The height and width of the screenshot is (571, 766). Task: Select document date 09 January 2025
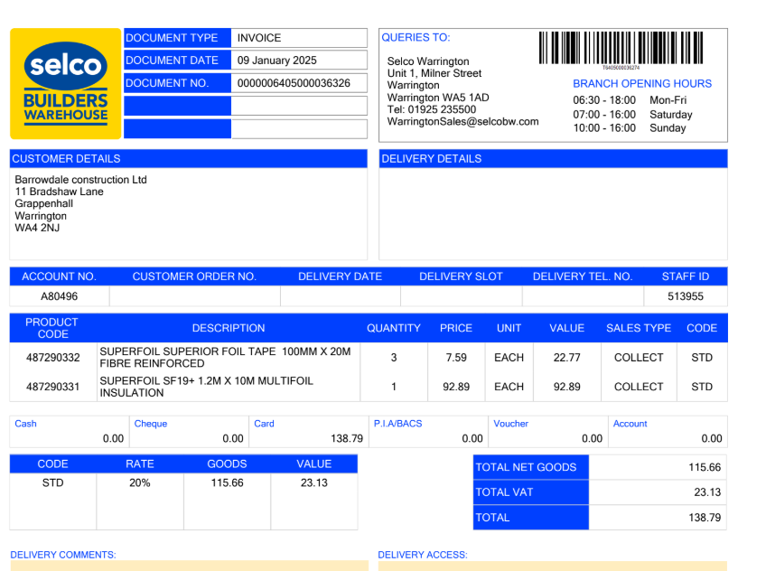(x=277, y=61)
